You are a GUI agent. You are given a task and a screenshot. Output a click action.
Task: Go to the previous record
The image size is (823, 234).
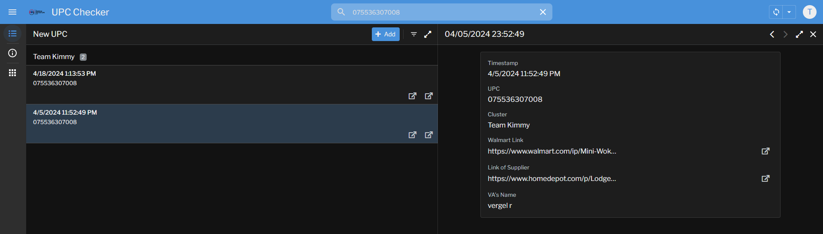click(x=772, y=34)
